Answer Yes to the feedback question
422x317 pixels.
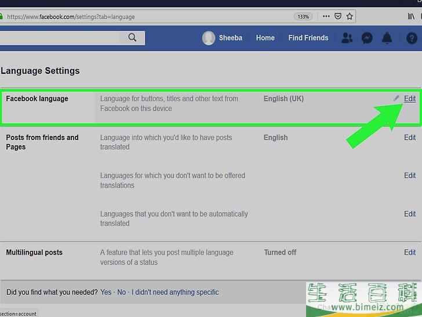[106, 292]
